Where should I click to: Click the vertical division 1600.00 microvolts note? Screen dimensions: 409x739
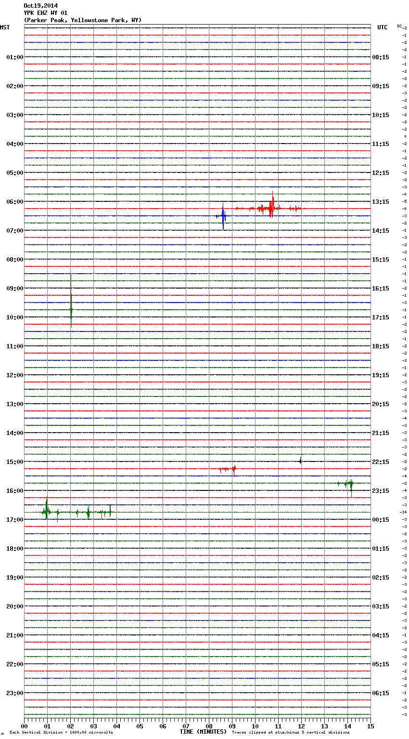tap(61, 733)
